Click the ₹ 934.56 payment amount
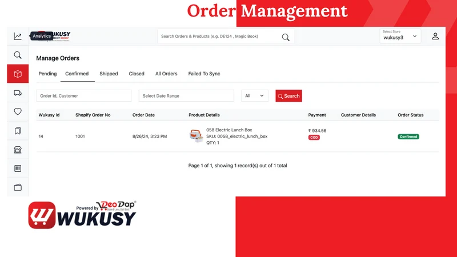 317,131
